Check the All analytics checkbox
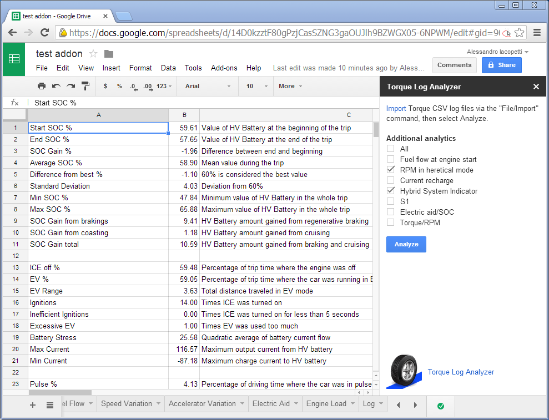This screenshot has height=420, width=549. point(390,148)
